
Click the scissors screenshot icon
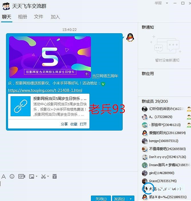click(x=43, y=176)
